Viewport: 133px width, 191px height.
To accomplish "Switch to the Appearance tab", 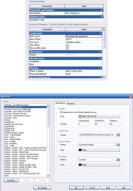I will click(x=60, y=103).
